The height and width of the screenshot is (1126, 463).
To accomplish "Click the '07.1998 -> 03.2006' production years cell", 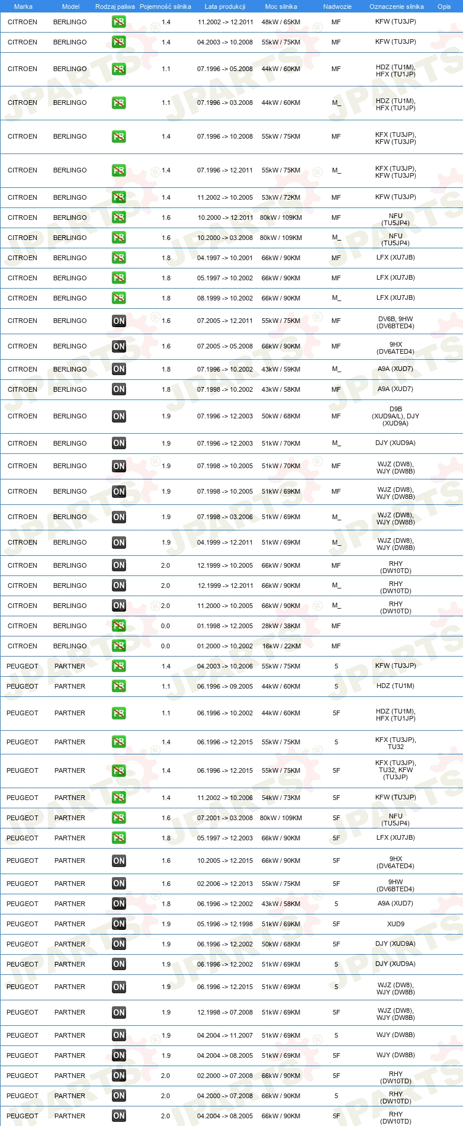I will (225, 517).
